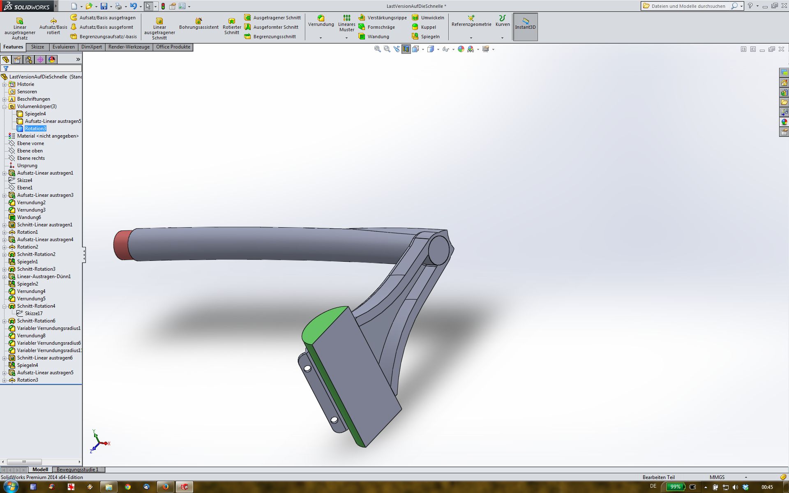The image size is (789, 493).
Task: Click the Wandung shell tool
Action: click(x=374, y=37)
